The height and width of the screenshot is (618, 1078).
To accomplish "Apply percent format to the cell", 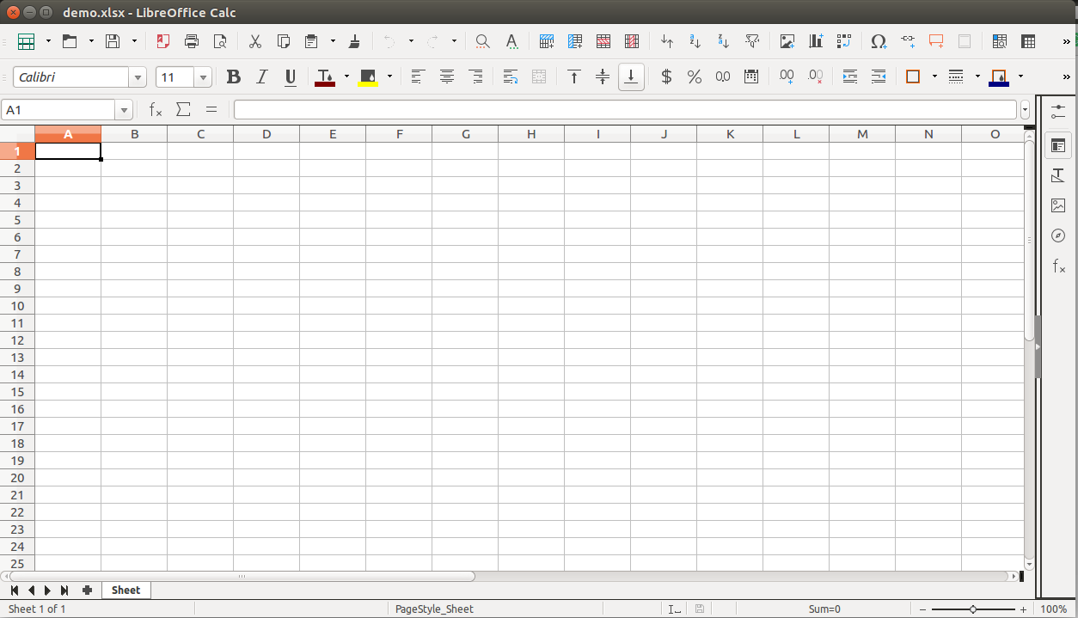I will 695,76.
